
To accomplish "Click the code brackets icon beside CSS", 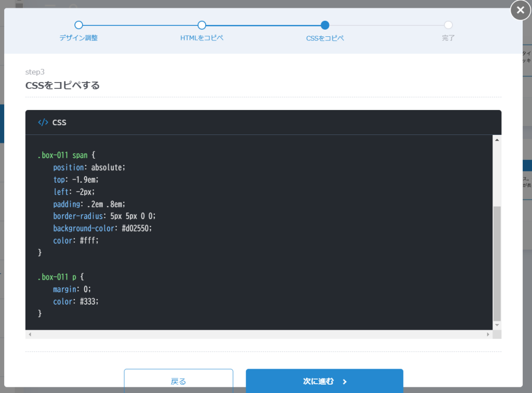I will (x=43, y=123).
